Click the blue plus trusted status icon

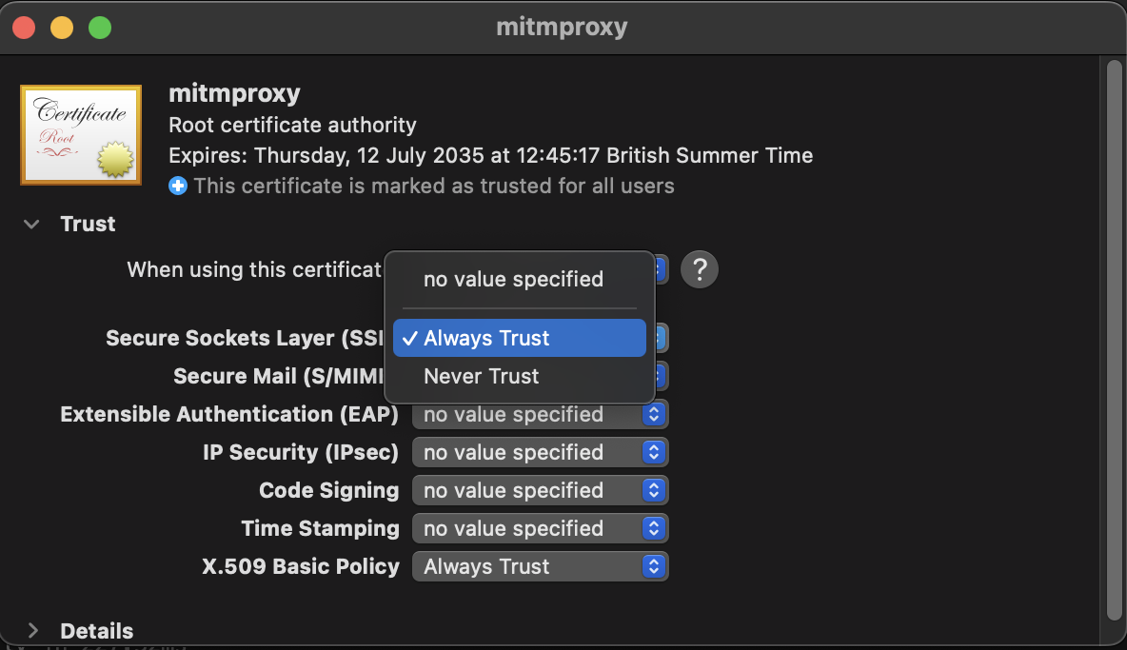coord(178,186)
